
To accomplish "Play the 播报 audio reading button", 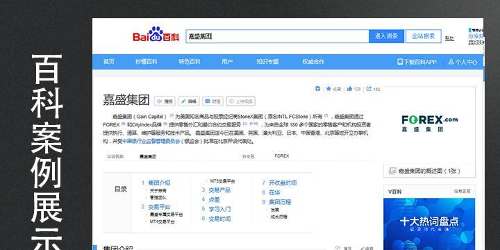I will 165,101.
